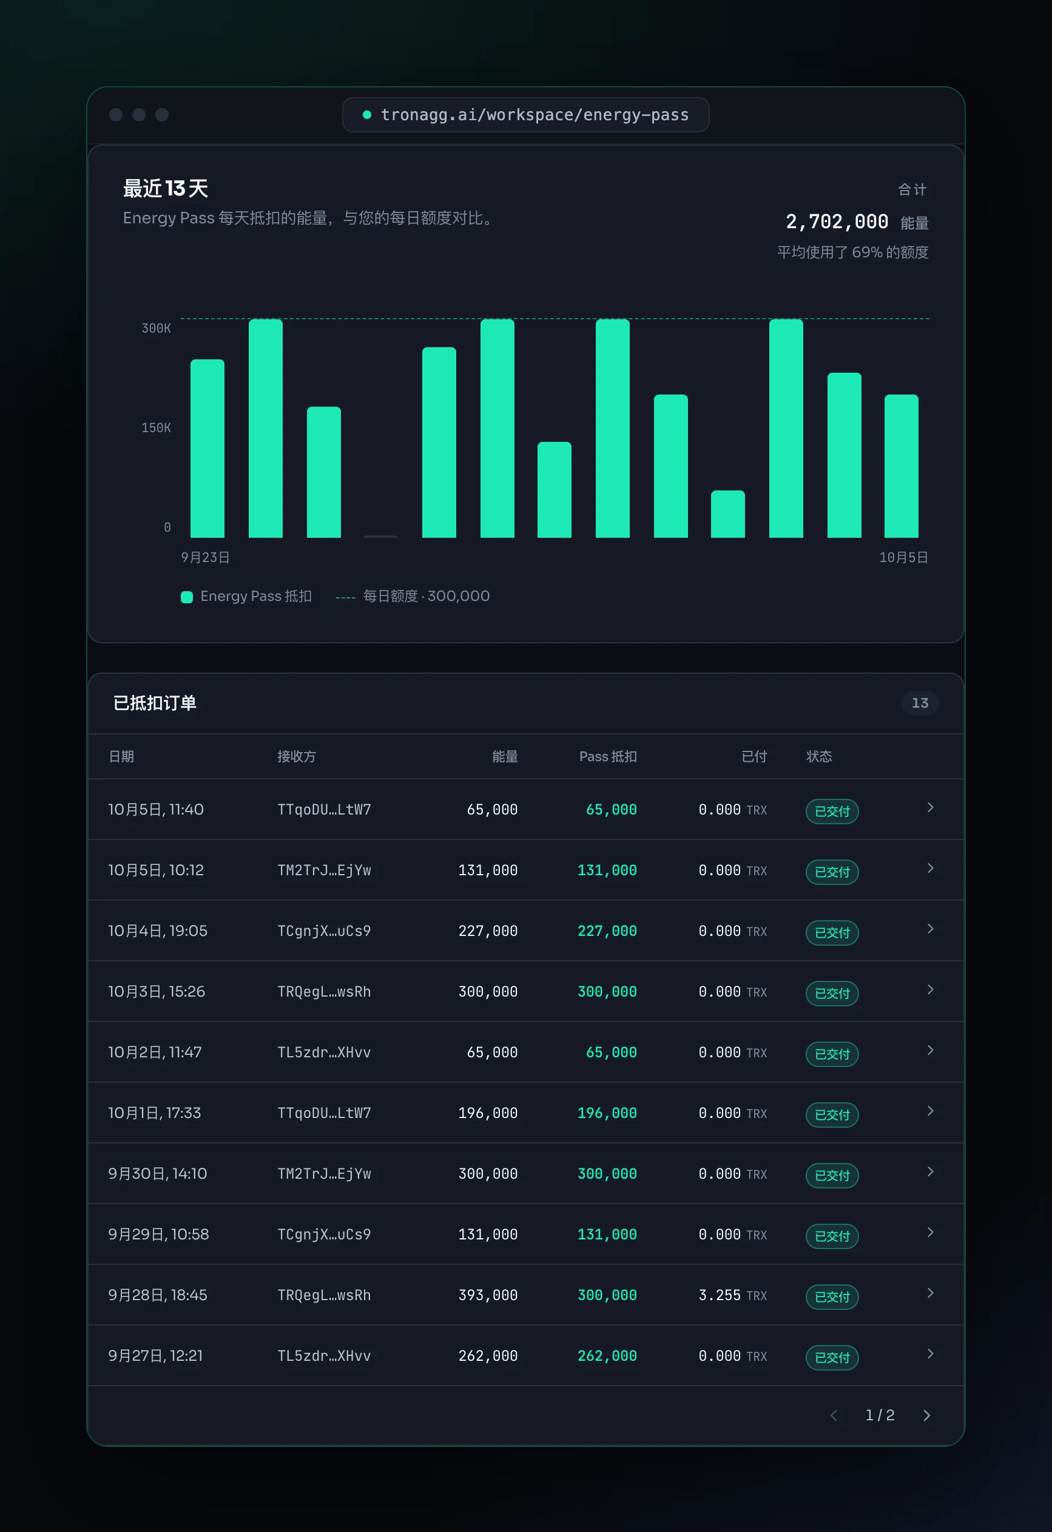Viewport: 1052px width, 1532px height.
Task: Click the last bar for 10月5日
Action: click(x=901, y=466)
